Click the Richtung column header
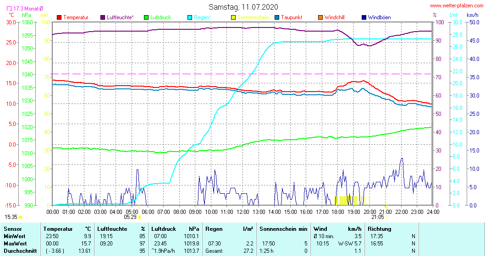The height and width of the screenshot is (256, 485). [x=380, y=229]
